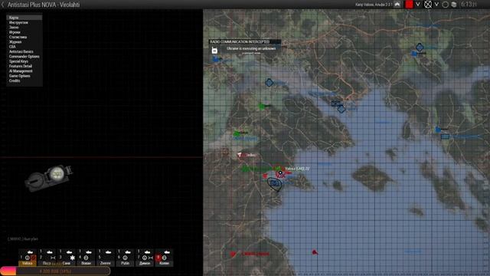Open the Special Keys topic

[18, 61]
